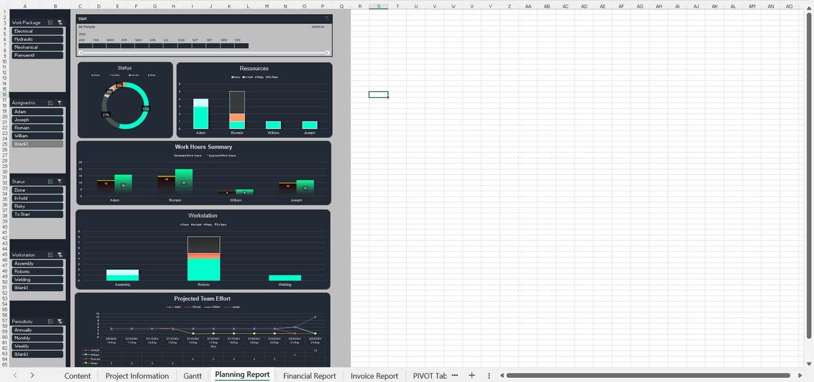Toggle multi-select on Workstation slicer

pos(51,255)
